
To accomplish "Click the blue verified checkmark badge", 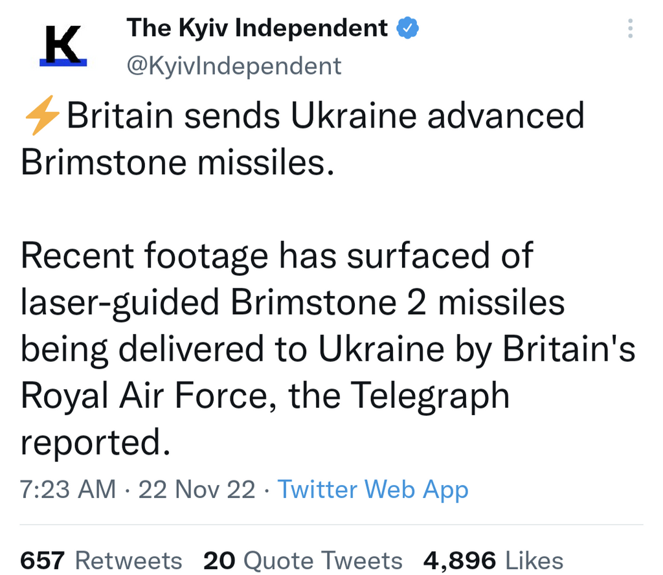I will point(407,28).
